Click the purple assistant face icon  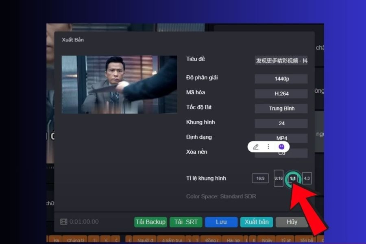click(x=281, y=147)
